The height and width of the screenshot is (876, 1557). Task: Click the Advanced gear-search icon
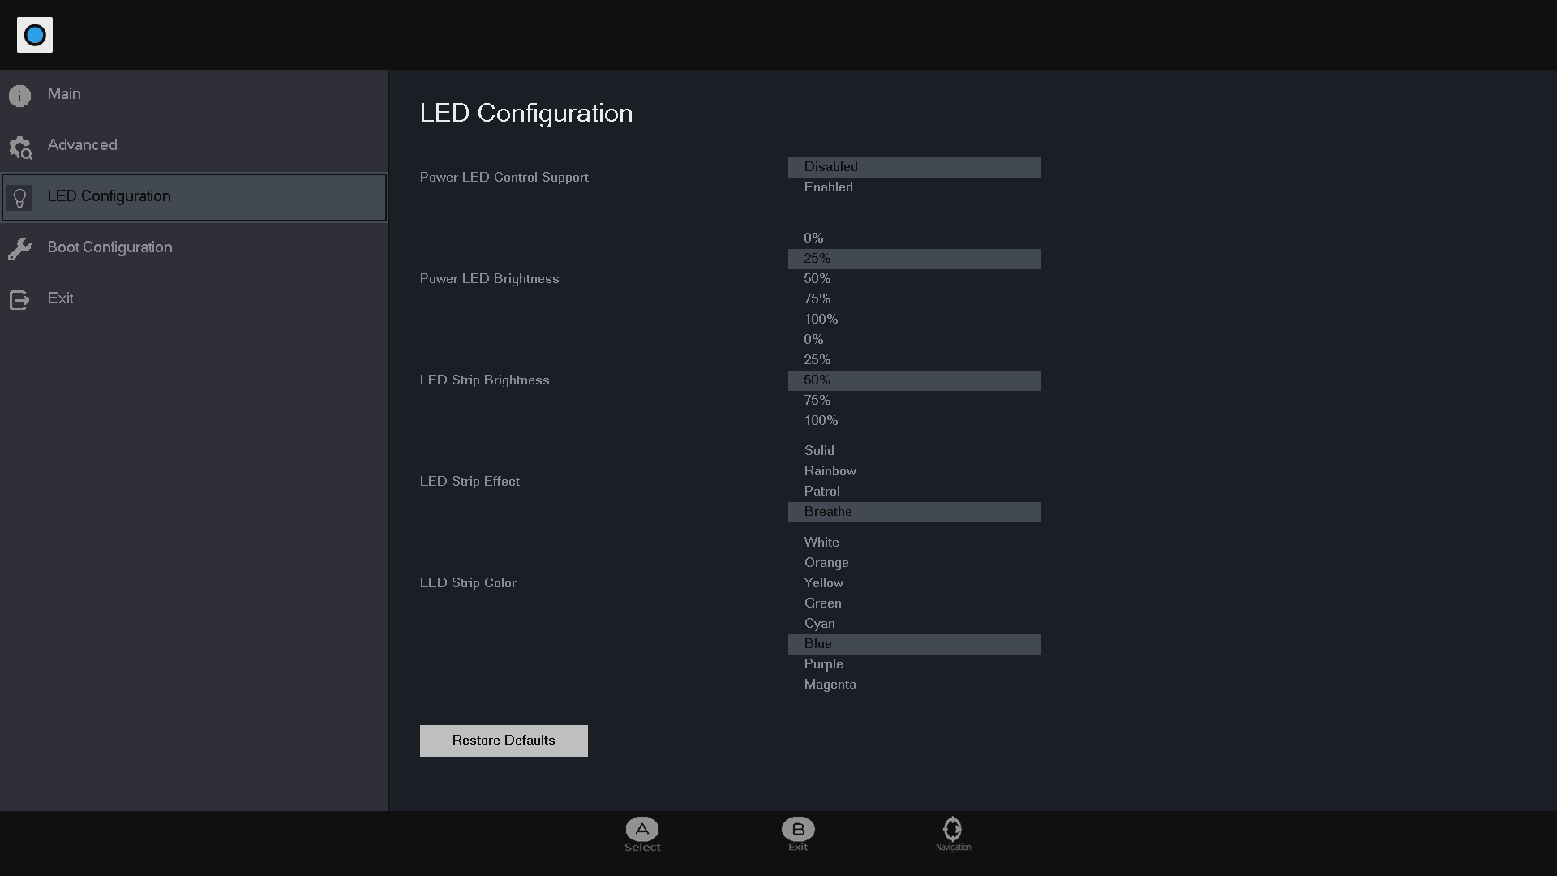[20, 148]
